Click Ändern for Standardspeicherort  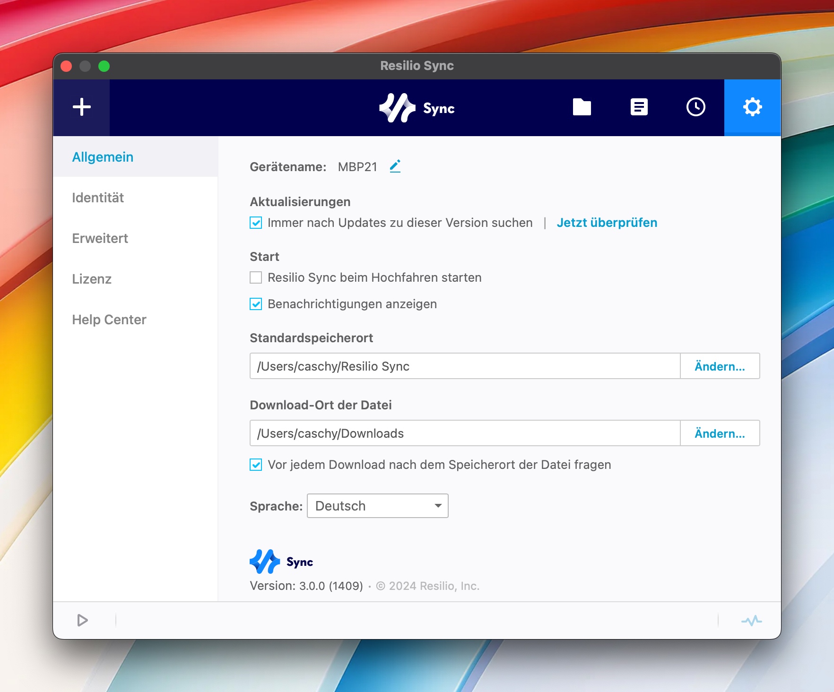coord(720,366)
